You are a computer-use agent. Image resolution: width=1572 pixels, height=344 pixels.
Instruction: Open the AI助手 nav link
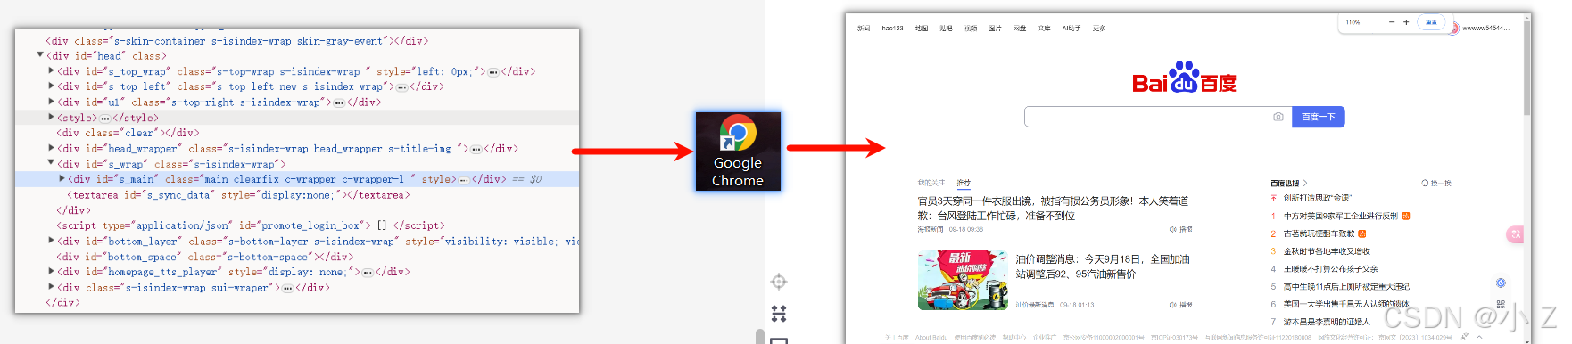(x=1071, y=29)
